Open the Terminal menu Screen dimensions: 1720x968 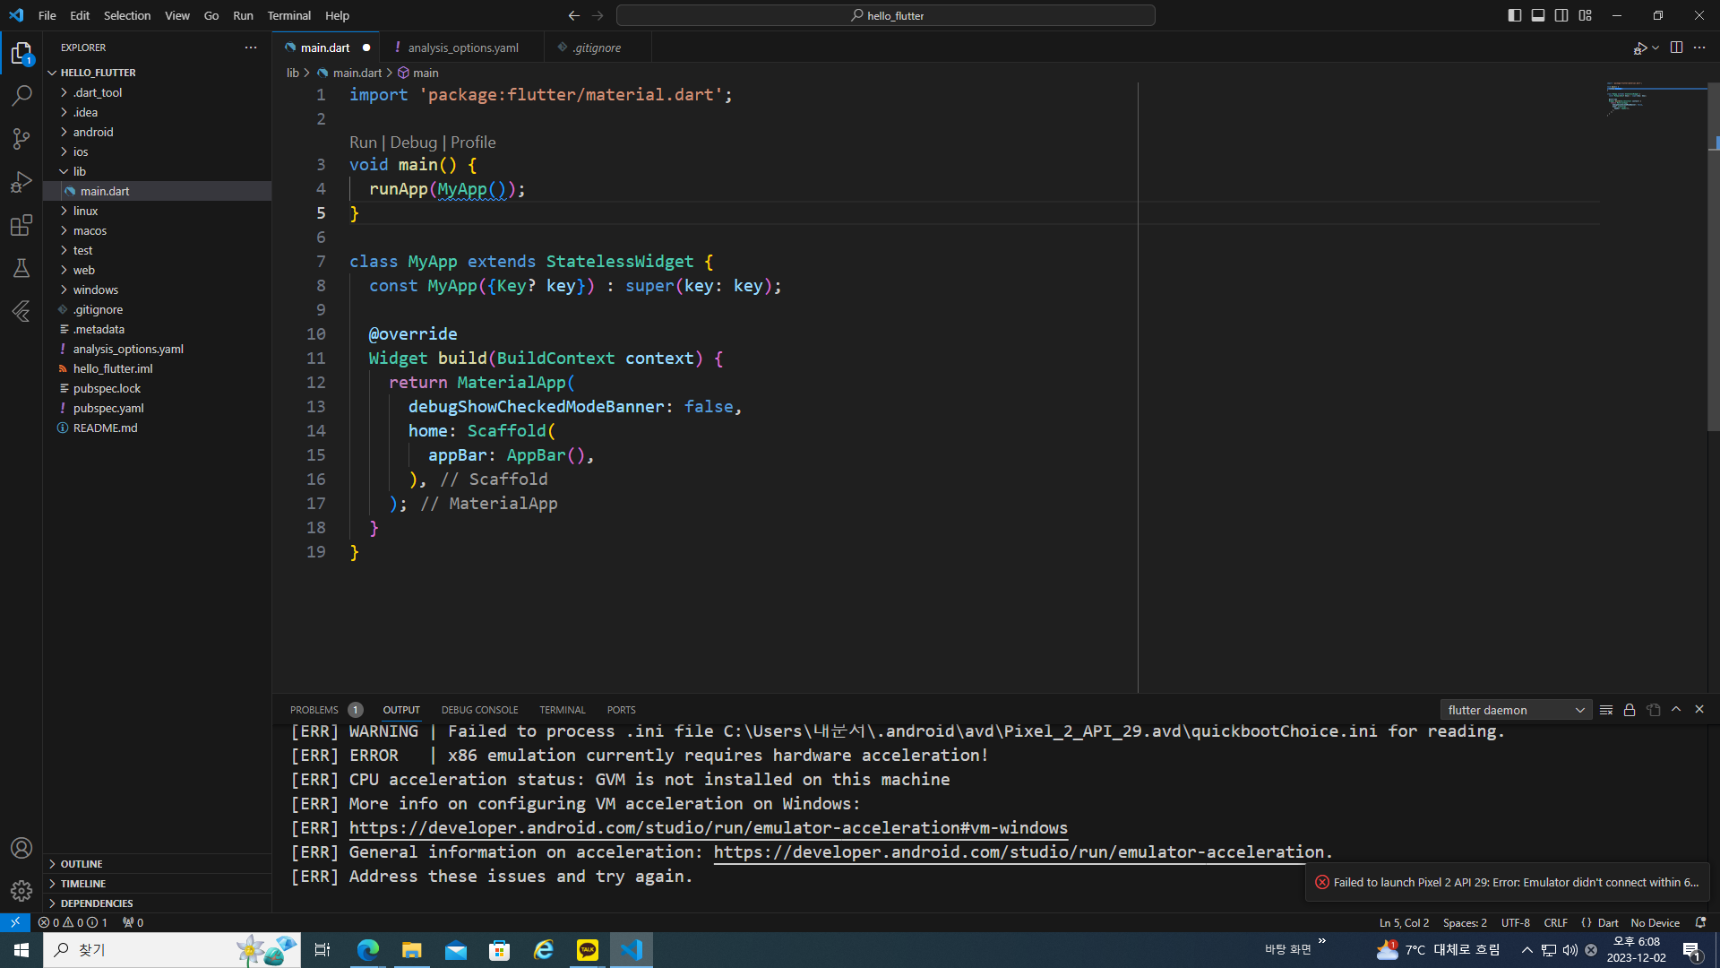pyautogui.click(x=288, y=15)
